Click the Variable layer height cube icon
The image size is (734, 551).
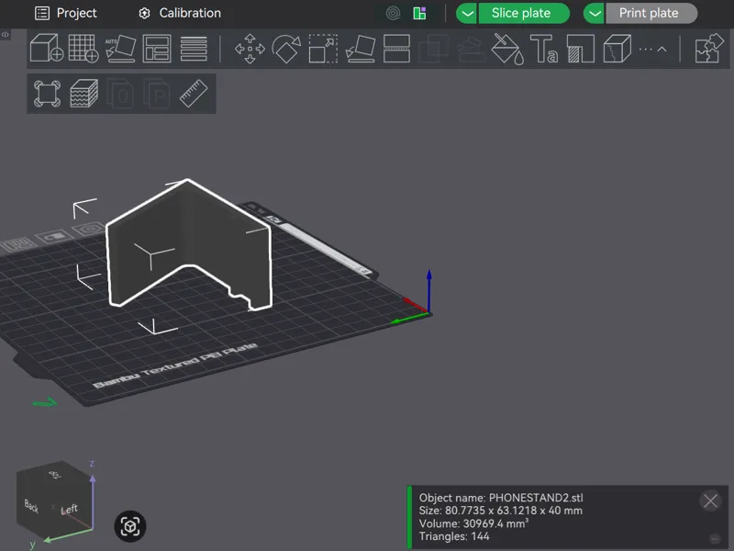coord(83,94)
